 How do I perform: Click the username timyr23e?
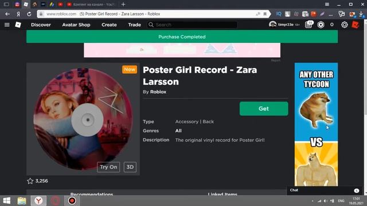[x=286, y=25]
